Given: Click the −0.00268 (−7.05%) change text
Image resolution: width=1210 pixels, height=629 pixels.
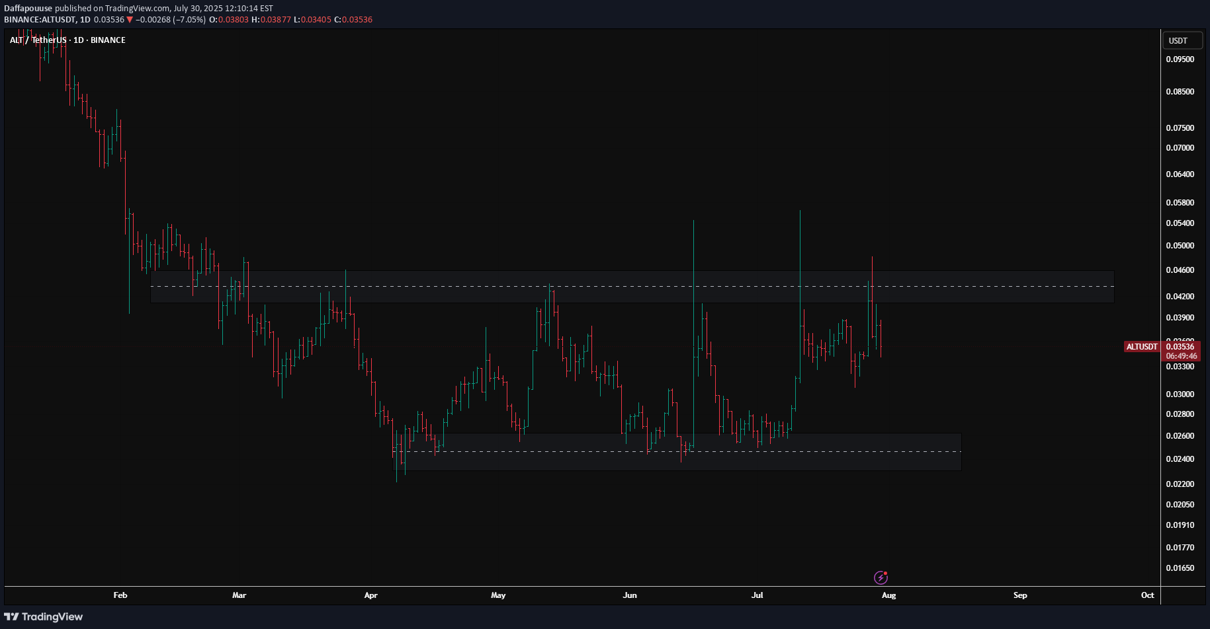Looking at the screenshot, I should [x=171, y=20].
